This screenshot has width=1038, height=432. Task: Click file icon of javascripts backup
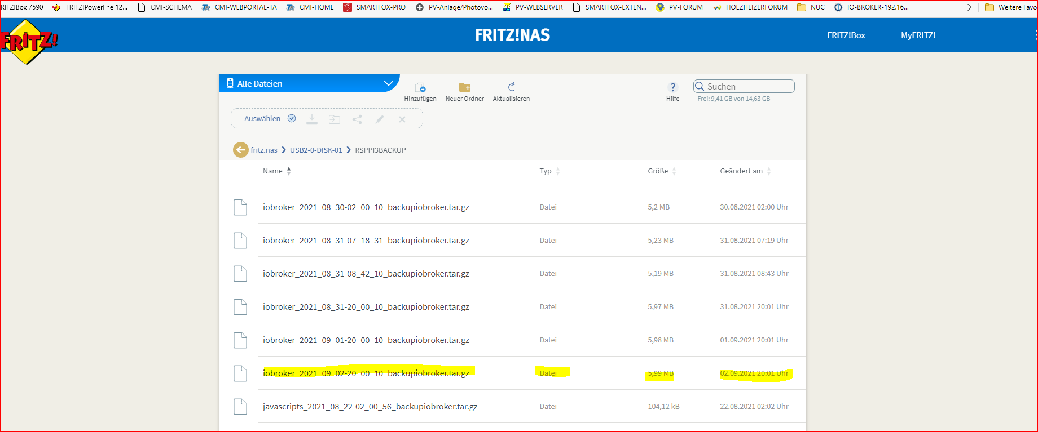[240, 407]
